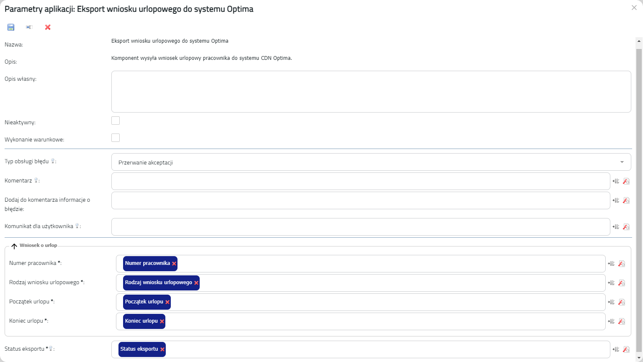Remove the Rodzaj wniosku urlopowego tag
The height and width of the screenshot is (362, 643).
point(196,283)
